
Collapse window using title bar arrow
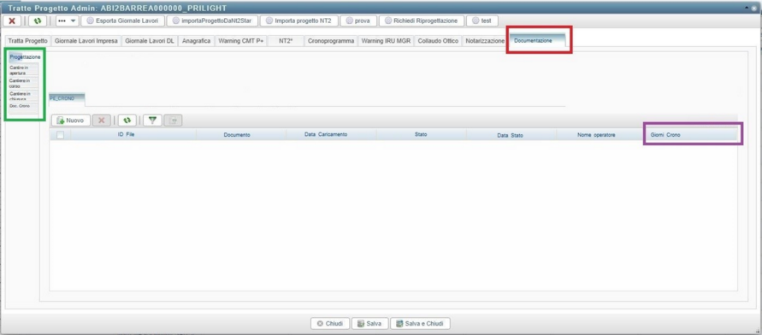click(x=747, y=9)
